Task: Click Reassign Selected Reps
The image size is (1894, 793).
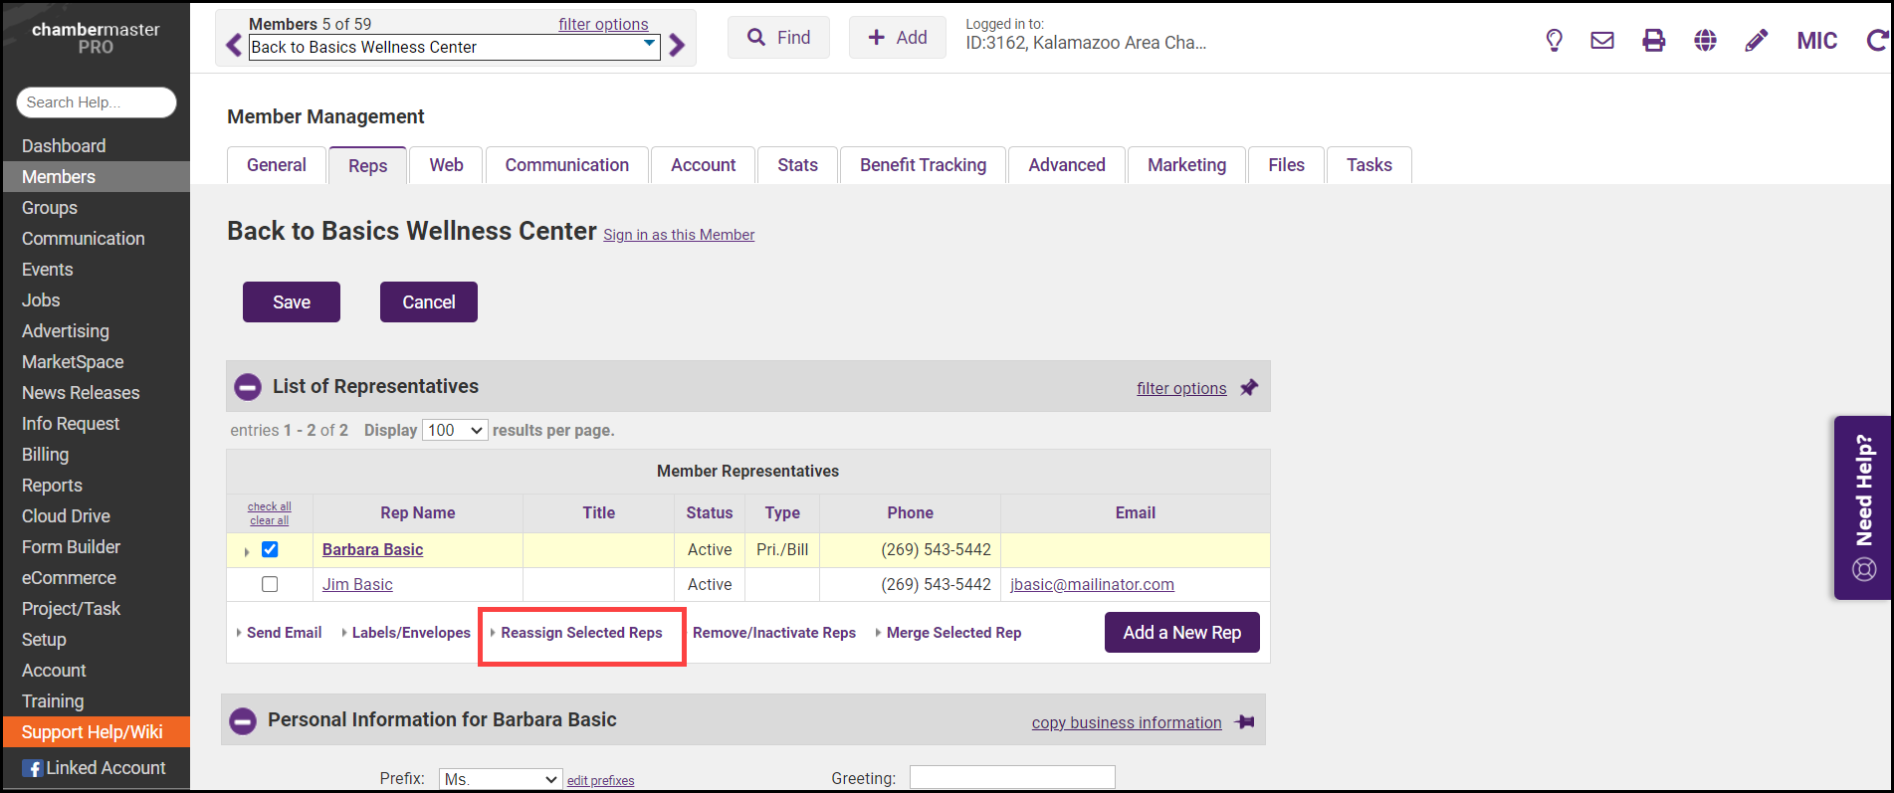Action: [581, 633]
